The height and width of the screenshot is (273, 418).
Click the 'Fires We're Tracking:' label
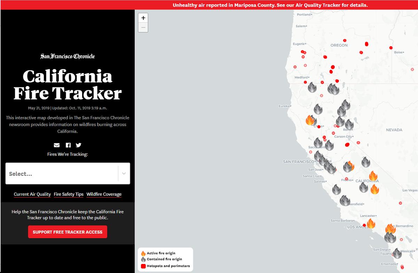click(x=68, y=154)
